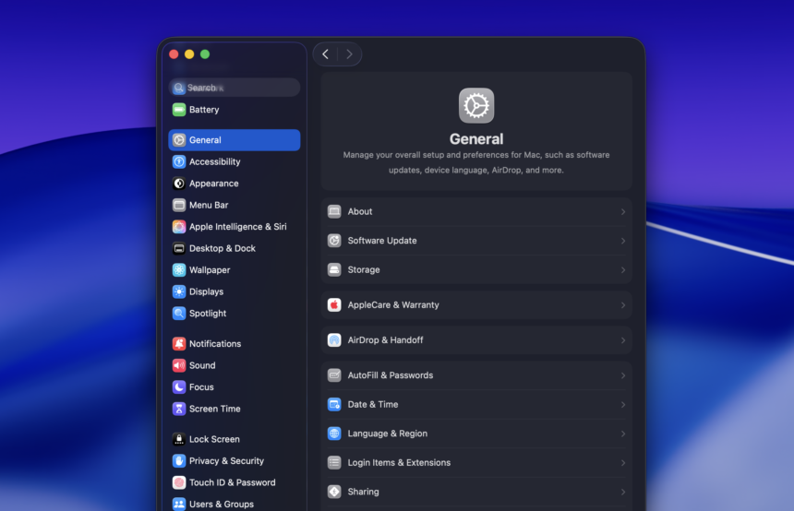Select Notifications label in sidebar
Viewport: 794px width, 511px height.
215,344
